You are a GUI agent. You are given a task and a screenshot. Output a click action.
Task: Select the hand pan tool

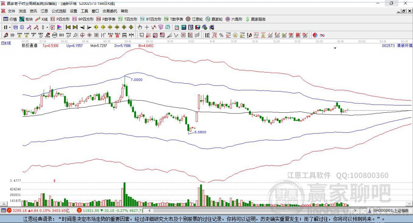140,27
